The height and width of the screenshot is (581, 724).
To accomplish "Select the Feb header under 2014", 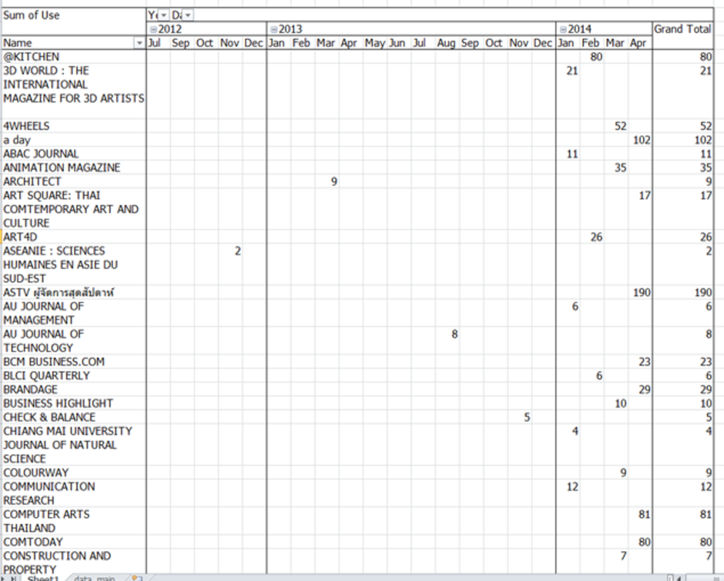I will [591, 43].
